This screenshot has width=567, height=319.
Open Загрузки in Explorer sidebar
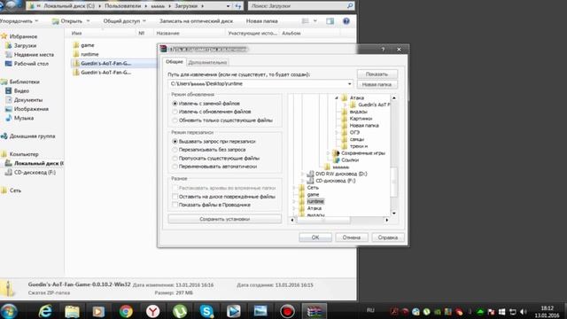tap(25, 45)
